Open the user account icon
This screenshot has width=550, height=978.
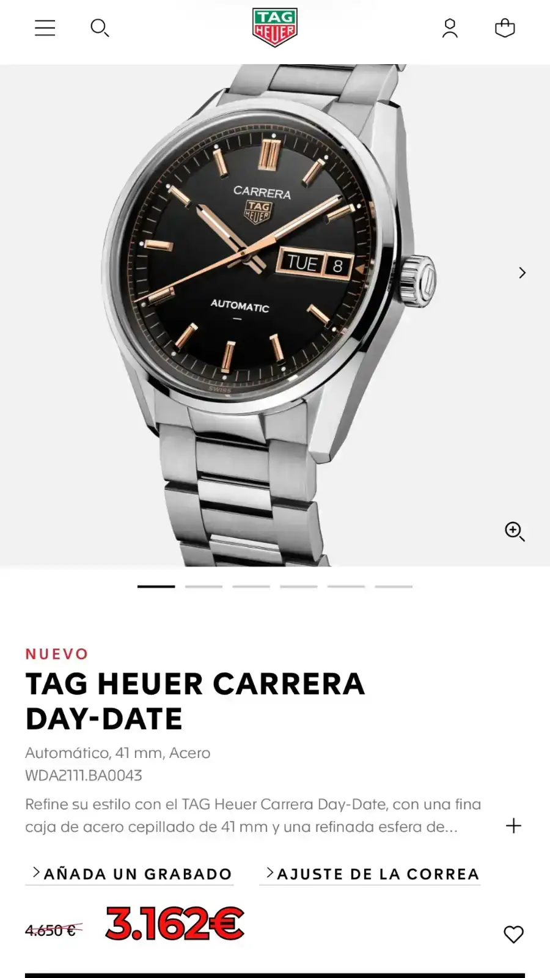point(450,28)
